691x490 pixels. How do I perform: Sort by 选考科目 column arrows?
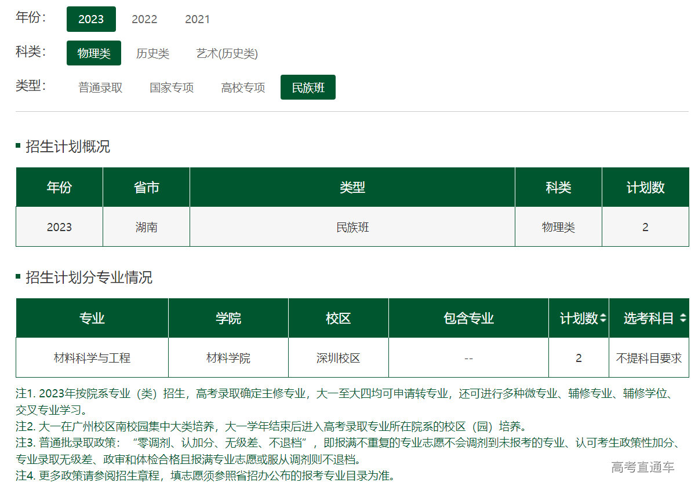click(682, 318)
